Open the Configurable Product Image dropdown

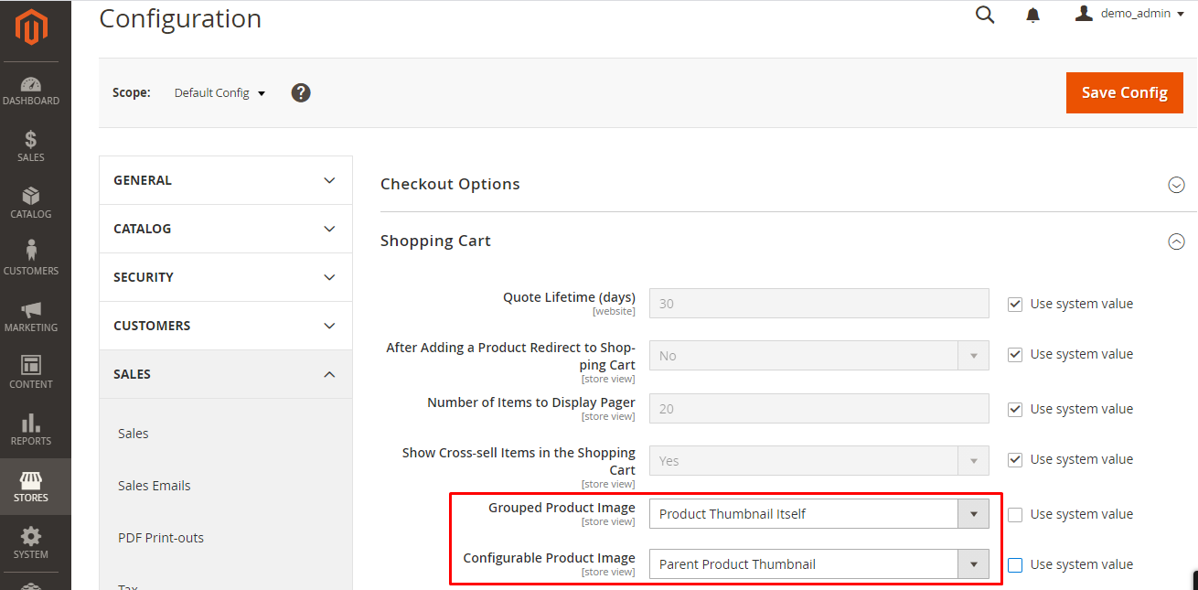coord(818,564)
